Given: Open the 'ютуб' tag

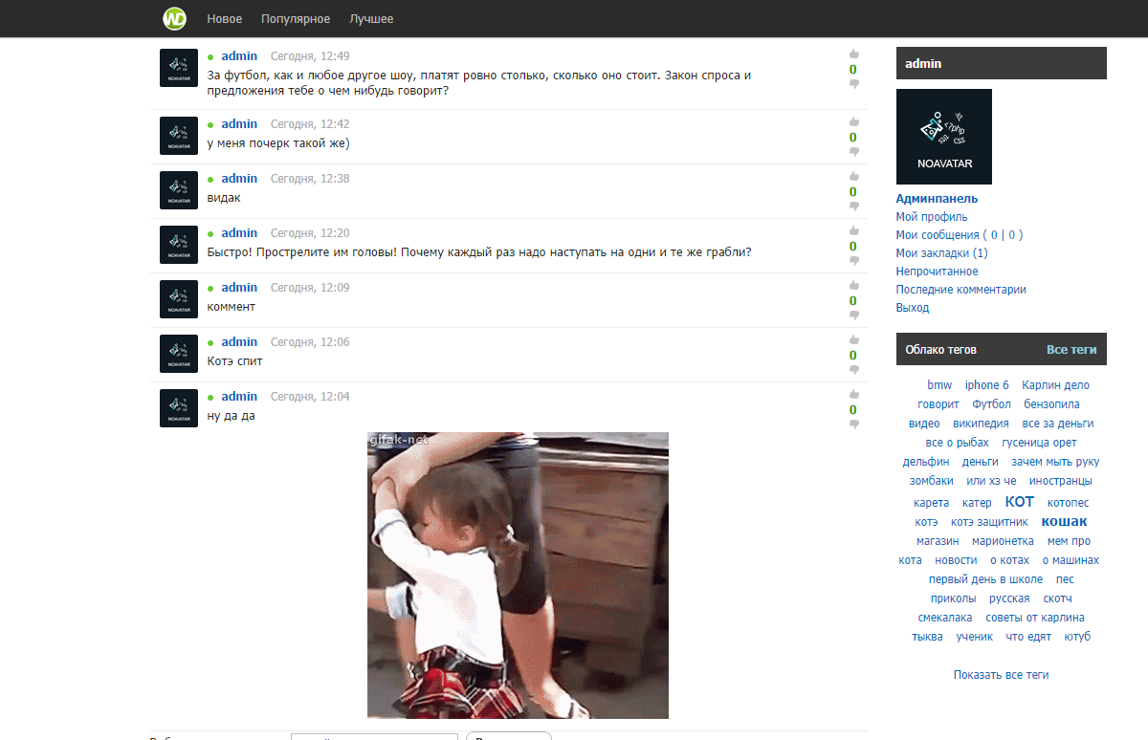Looking at the screenshot, I should (x=1076, y=637).
